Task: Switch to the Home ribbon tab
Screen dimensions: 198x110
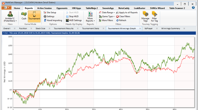Action: [17, 8]
